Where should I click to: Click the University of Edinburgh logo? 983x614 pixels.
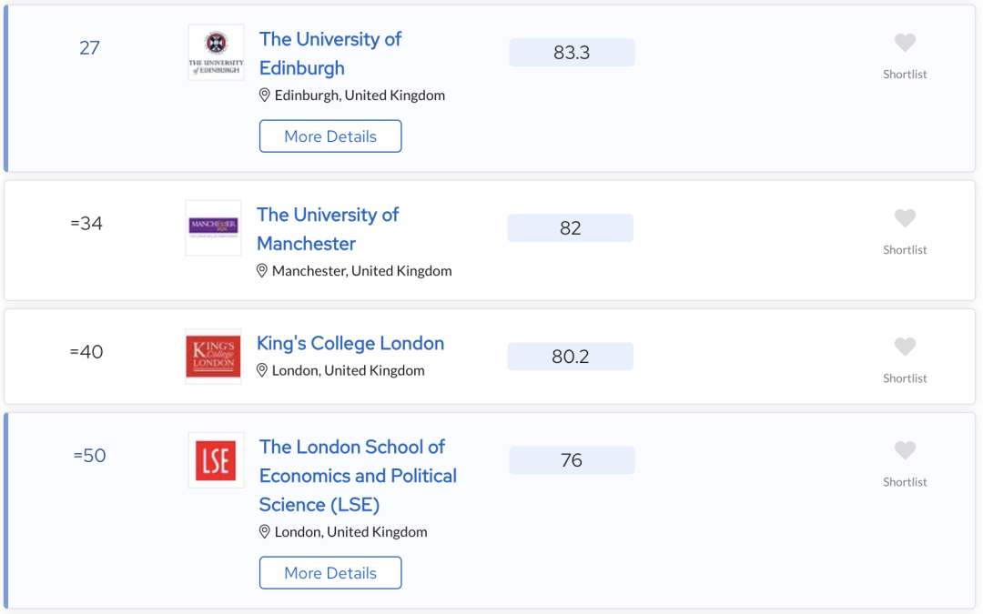click(217, 53)
